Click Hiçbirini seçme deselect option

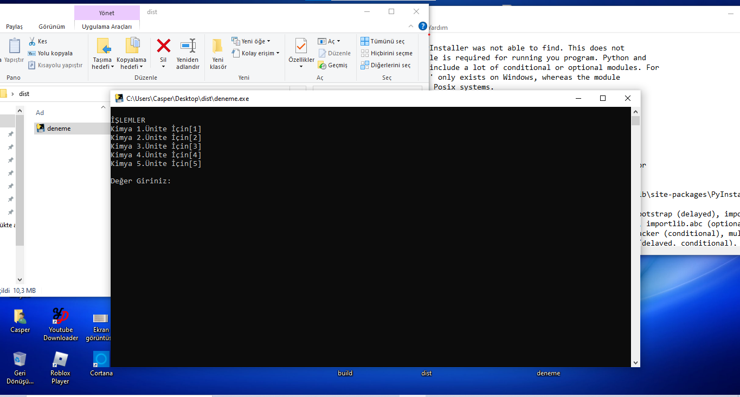[x=387, y=53]
